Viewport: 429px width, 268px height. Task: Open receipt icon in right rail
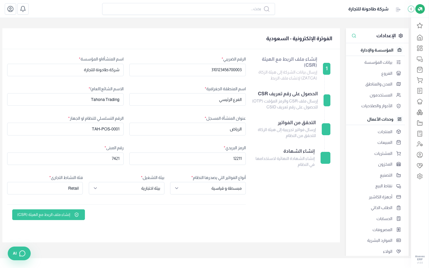(x=420, y=91)
